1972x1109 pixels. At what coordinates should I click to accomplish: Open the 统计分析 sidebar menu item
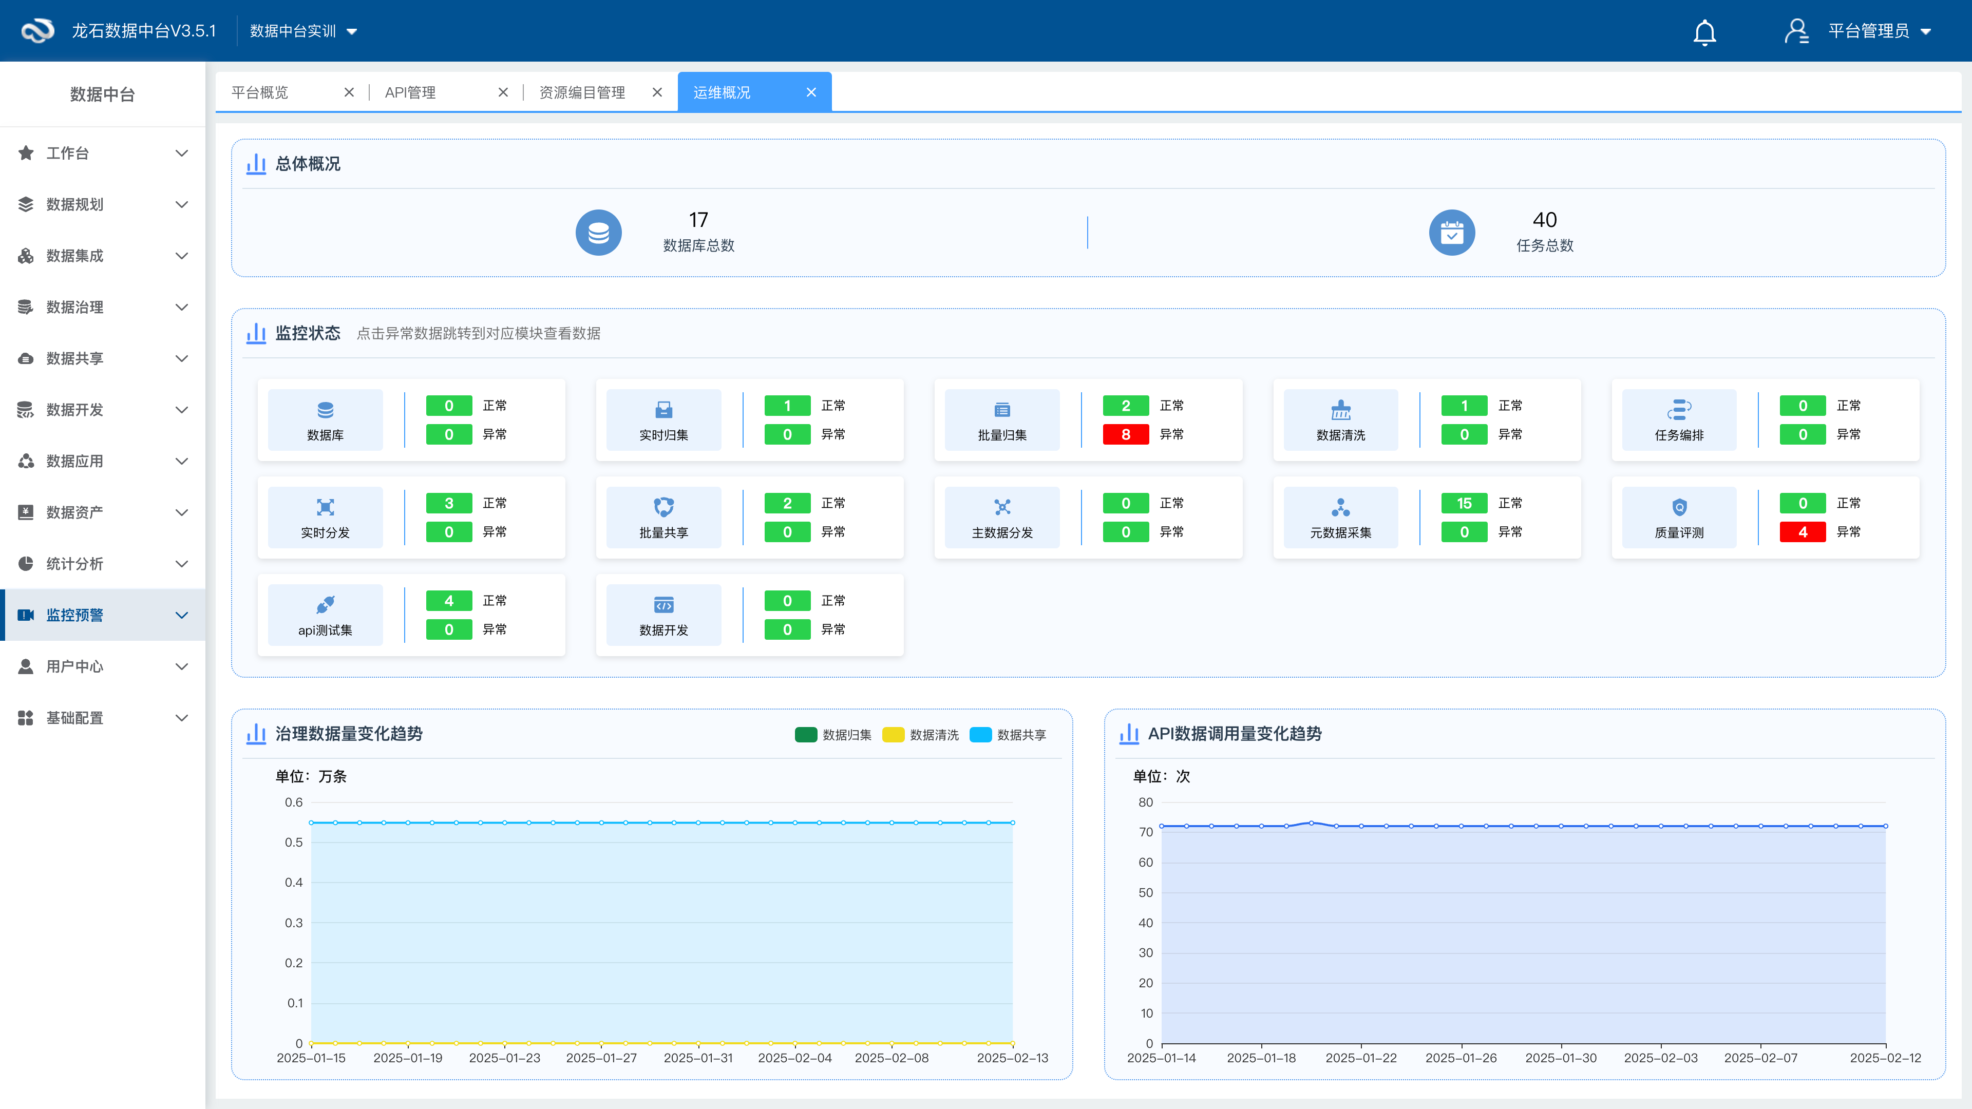coord(103,563)
